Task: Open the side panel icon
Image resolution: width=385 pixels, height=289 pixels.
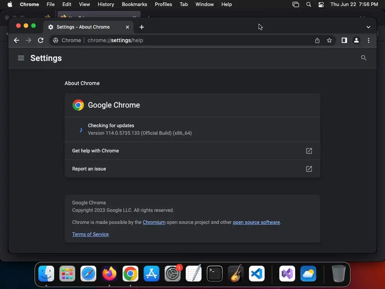Action: tap(344, 40)
